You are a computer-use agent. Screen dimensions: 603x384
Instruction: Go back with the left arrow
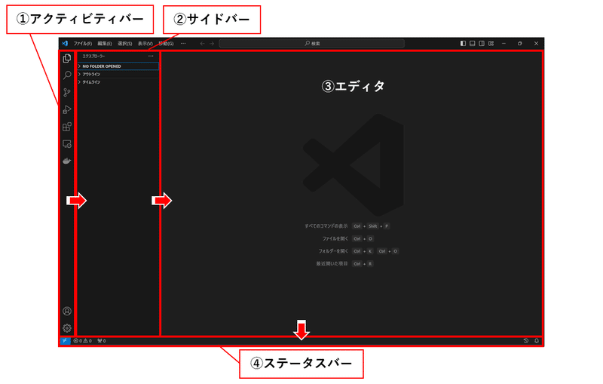[202, 44]
